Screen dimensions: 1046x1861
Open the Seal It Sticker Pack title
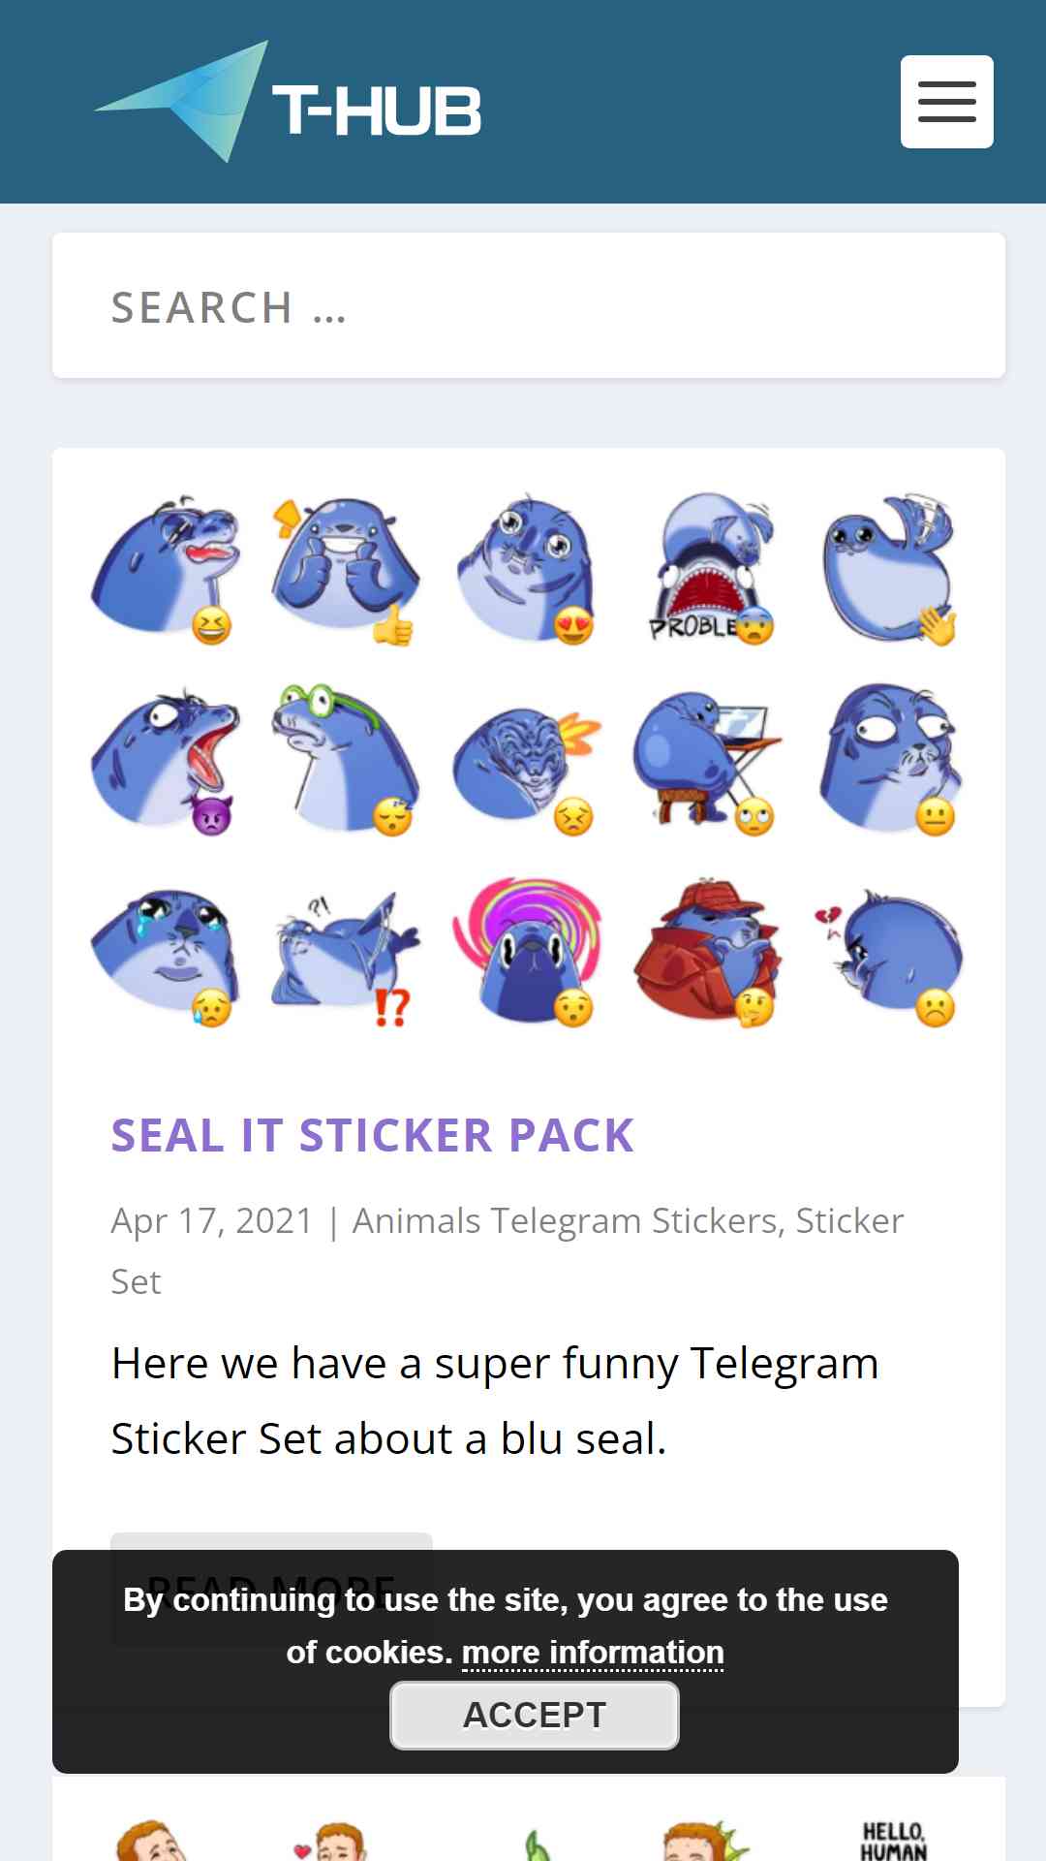(373, 1135)
